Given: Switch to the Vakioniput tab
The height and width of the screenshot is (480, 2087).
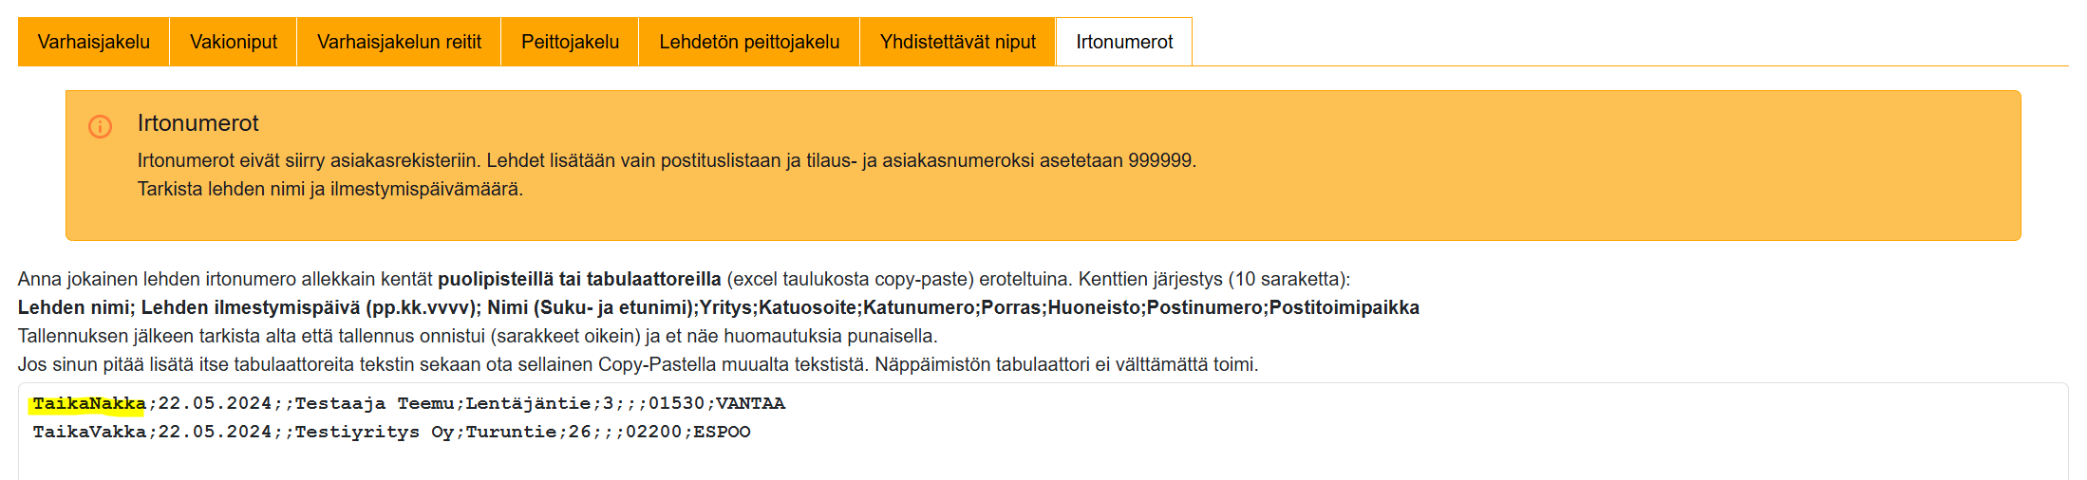Looking at the screenshot, I should 233,42.
